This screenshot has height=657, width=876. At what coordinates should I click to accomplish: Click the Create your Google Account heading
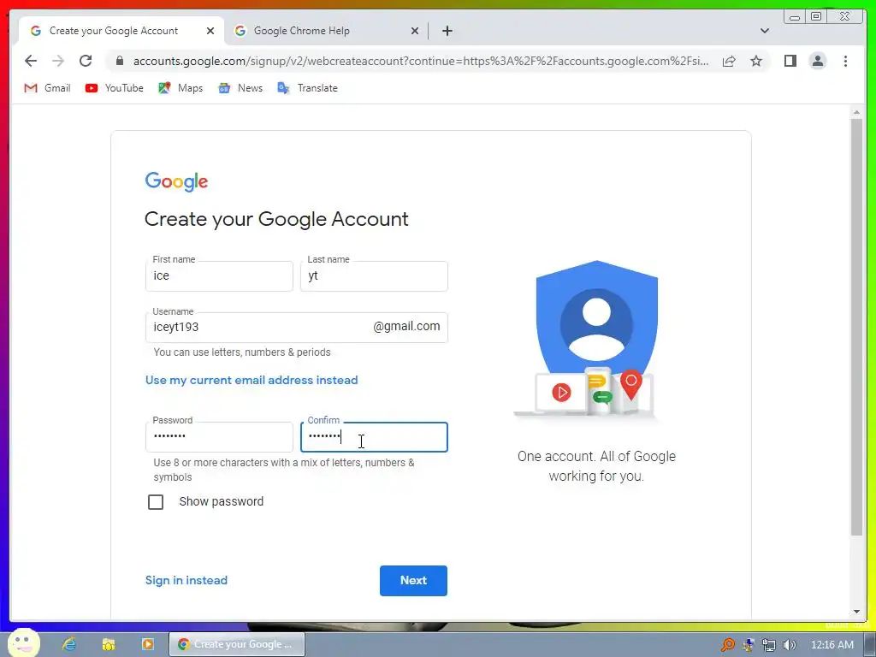click(x=276, y=219)
